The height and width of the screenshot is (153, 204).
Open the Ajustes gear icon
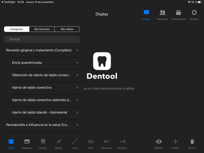point(194,13)
